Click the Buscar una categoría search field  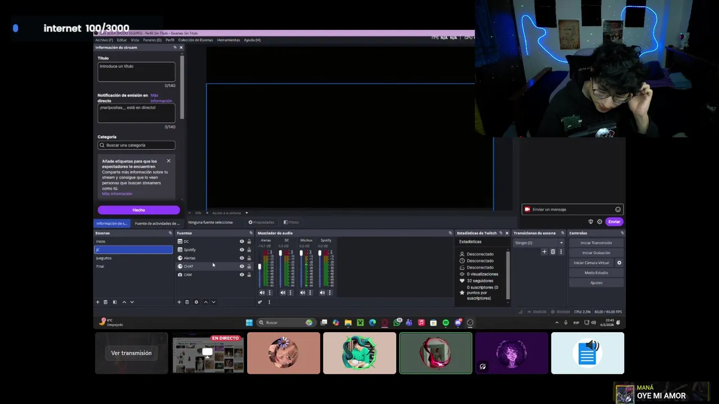tap(136, 145)
